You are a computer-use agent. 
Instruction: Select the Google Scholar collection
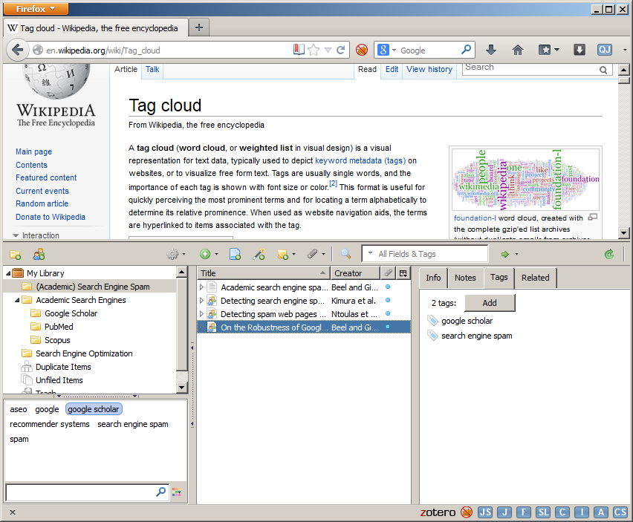point(71,313)
